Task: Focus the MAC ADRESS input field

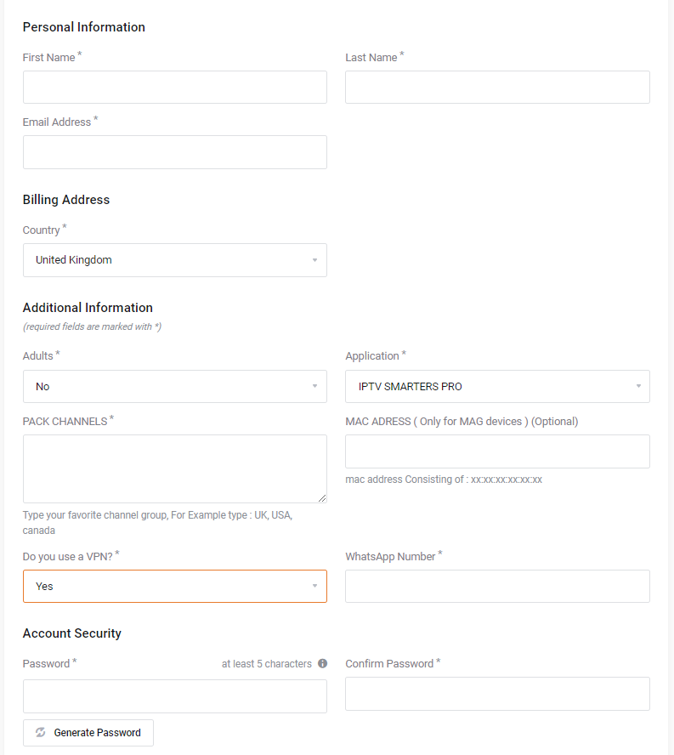Action: pos(497,451)
